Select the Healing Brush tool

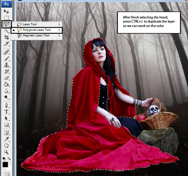(6, 52)
